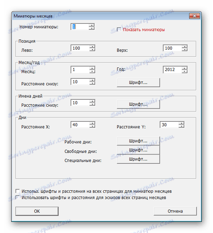Image resolution: width=213 pixels, height=233 pixels.
Task: Open Шрифт for Рабочие дни
Action: pos(138,141)
